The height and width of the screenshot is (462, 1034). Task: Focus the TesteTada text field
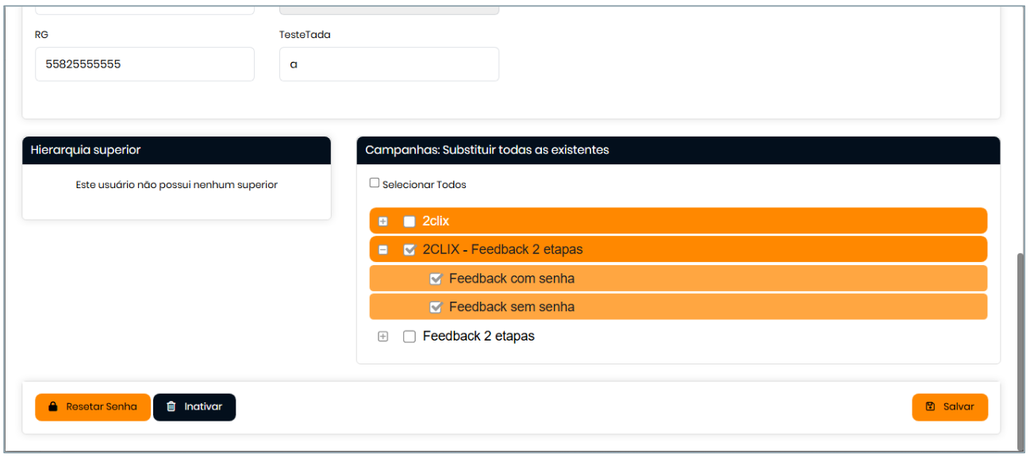389,64
